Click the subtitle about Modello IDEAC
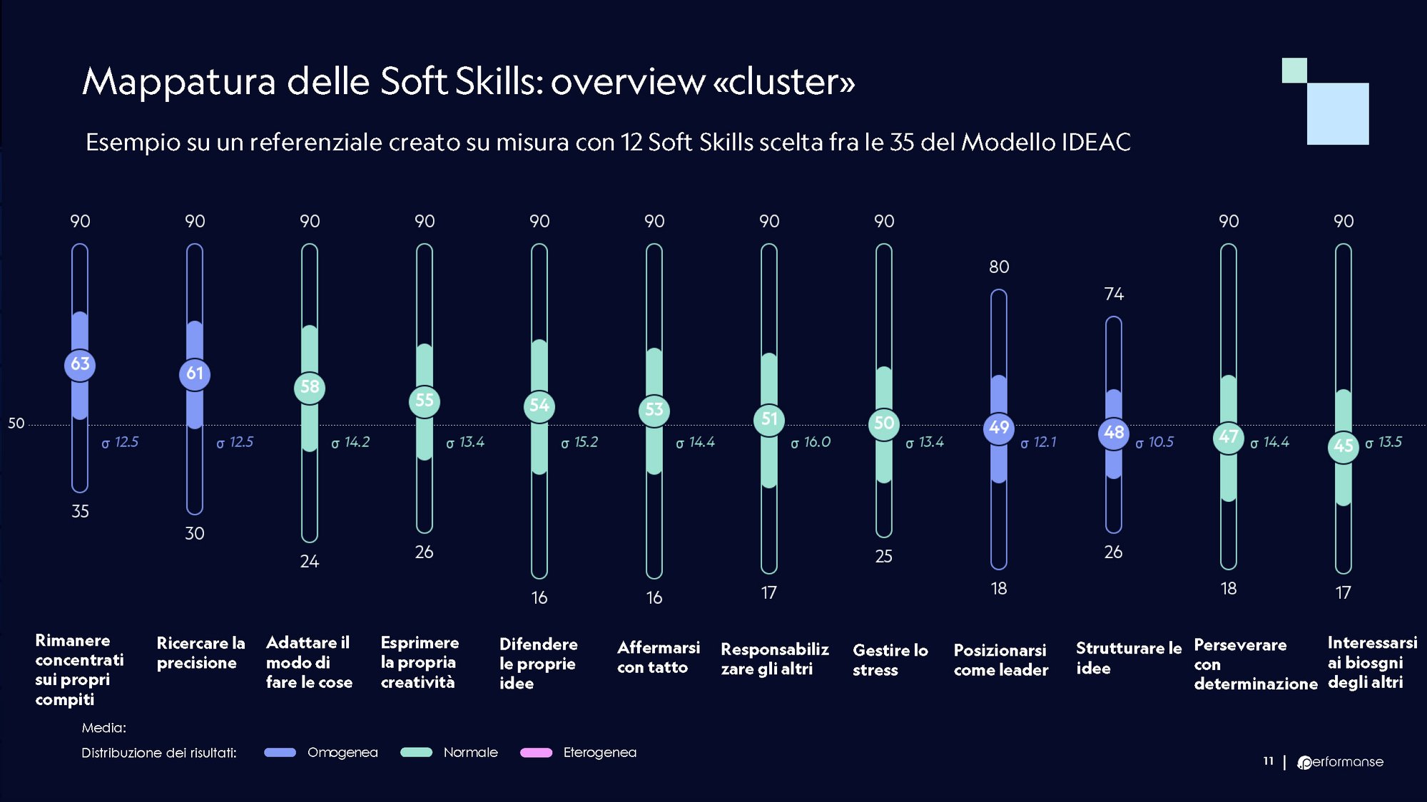 click(x=608, y=142)
